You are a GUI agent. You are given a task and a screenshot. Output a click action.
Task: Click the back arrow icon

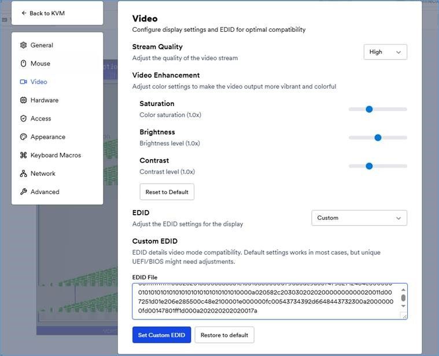[24, 13]
